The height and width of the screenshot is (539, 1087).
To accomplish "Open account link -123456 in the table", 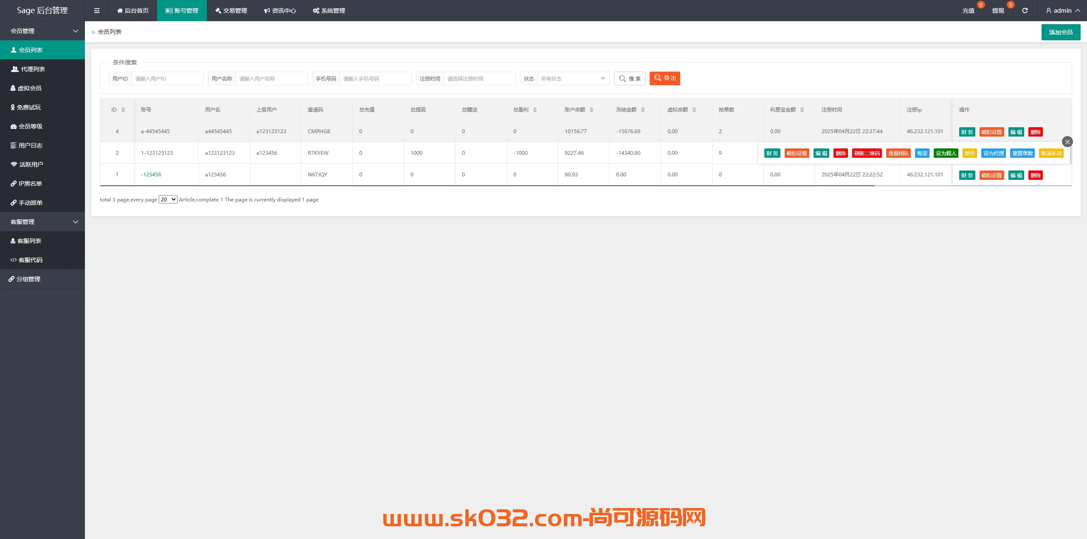I will tap(151, 174).
